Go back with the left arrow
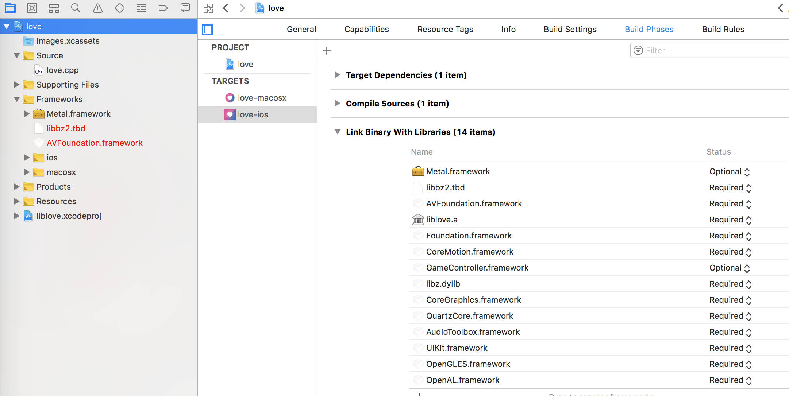789x396 pixels. [x=226, y=8]
